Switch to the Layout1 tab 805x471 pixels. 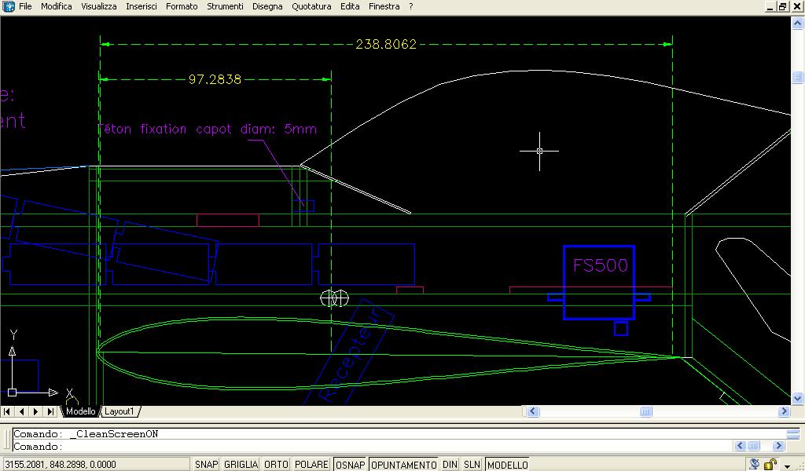coord(119,411)
